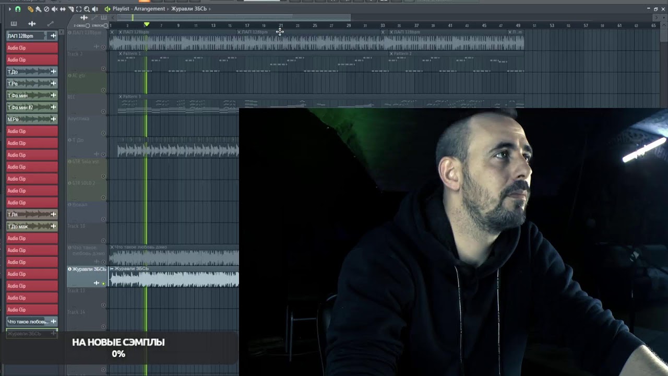Viewport: 668px width, 376px height.
Task: Select М Ре clip in picker
Action: (32, 119)
